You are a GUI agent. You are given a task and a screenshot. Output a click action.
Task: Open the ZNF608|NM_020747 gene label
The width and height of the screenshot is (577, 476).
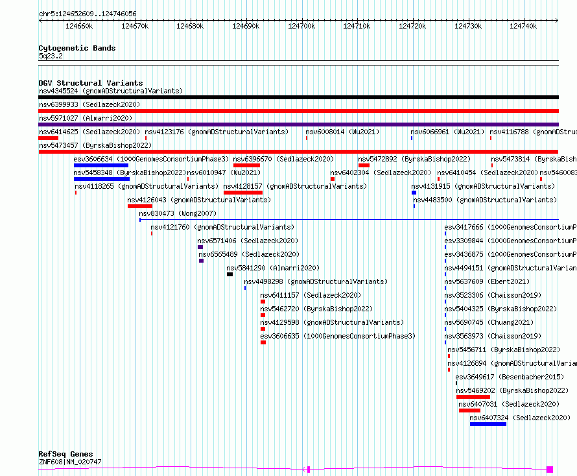(70, 462)
